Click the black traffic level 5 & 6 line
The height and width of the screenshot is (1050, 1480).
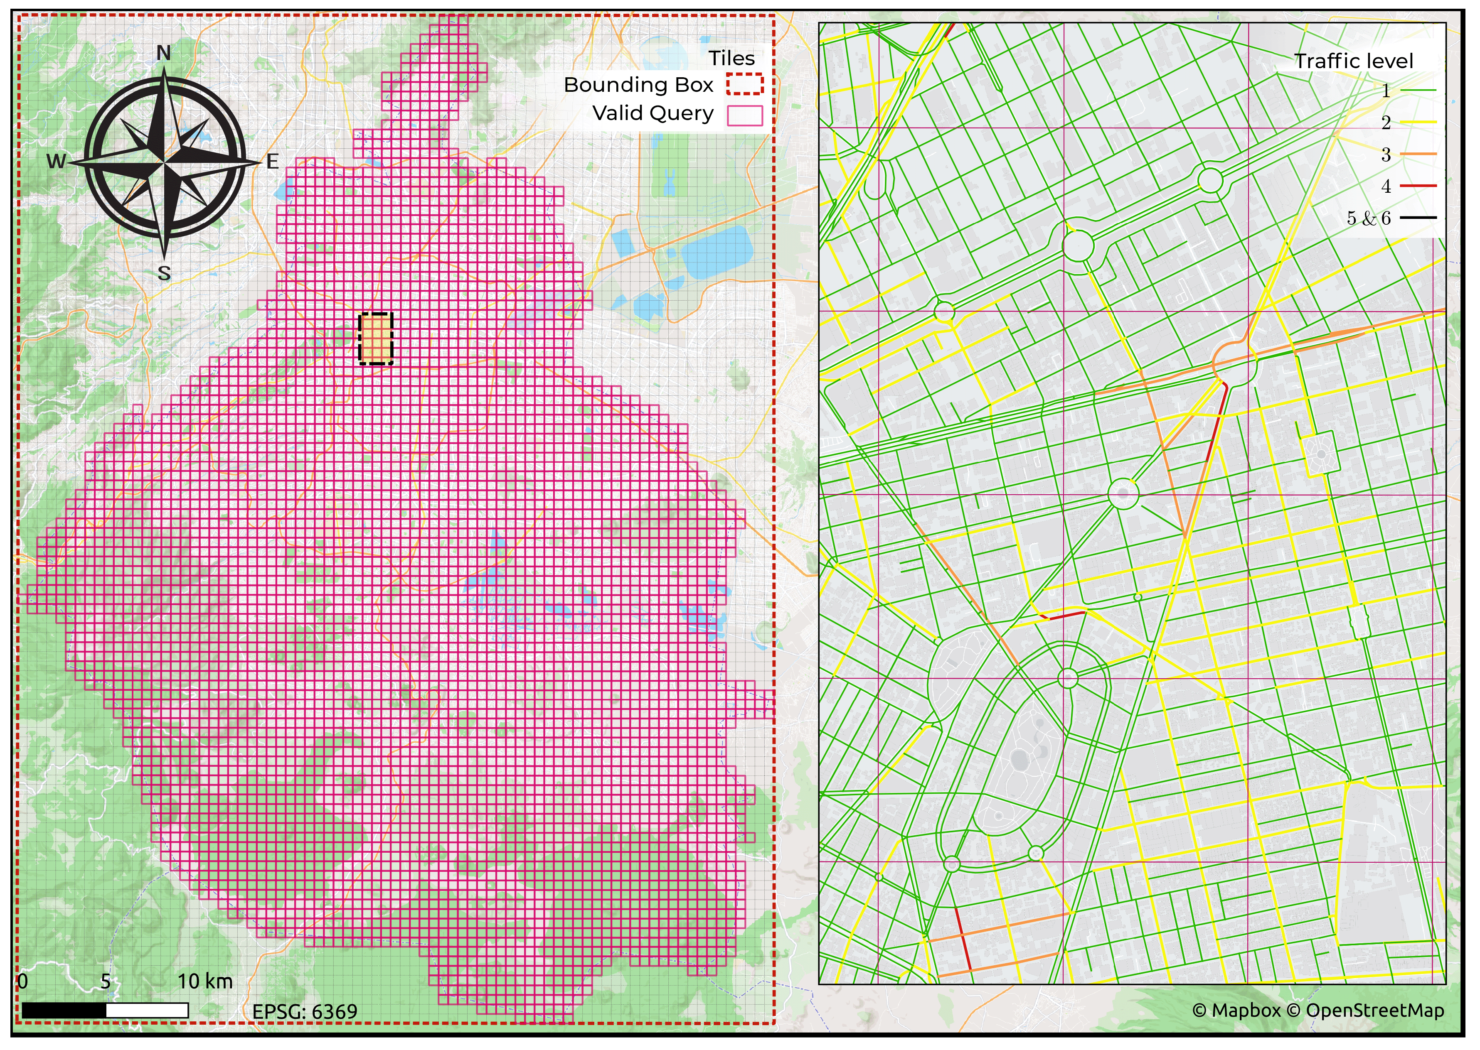pyautogui.click(x=1418, y=218)
